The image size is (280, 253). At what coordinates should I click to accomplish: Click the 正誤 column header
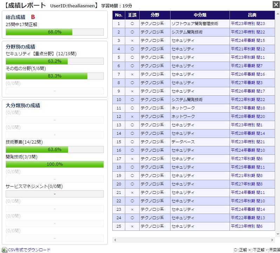click(x=132, y=15)
